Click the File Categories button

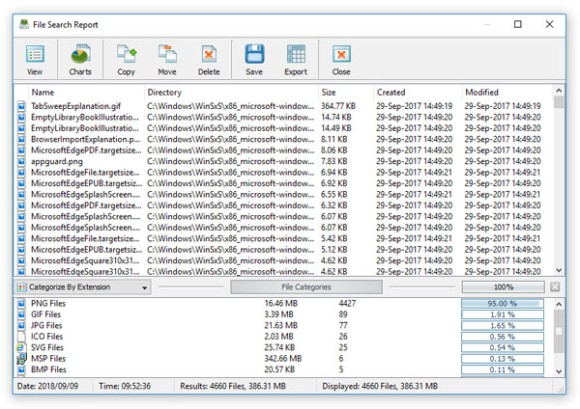tap(305, 287)
